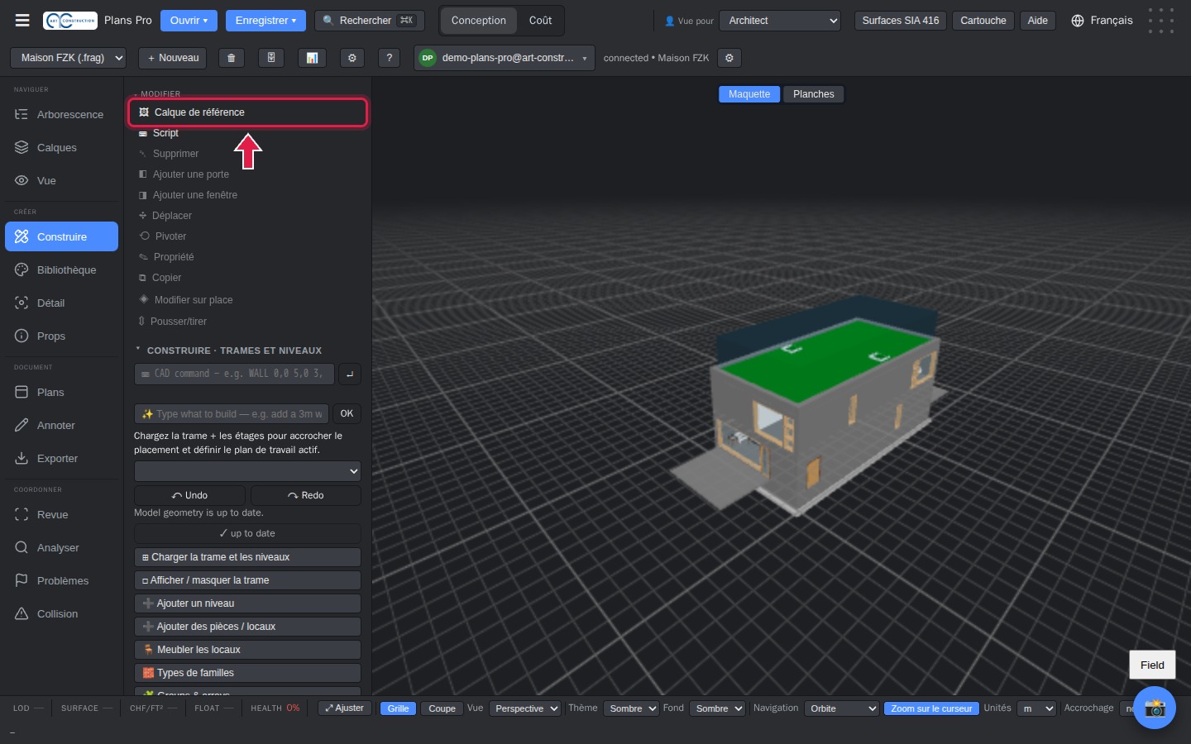Click Charger la trame et les niveaux
The width and height of the screenshot is (1191, 744).
click(247, 557)
